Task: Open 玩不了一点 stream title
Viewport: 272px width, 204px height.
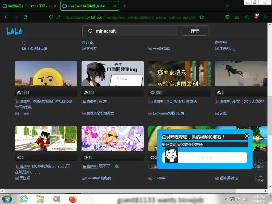Action: [x=109, y=166]
